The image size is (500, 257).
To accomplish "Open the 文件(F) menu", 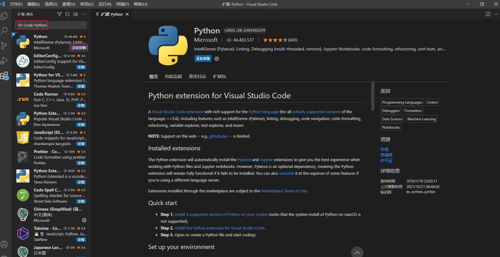I will 16,4.
